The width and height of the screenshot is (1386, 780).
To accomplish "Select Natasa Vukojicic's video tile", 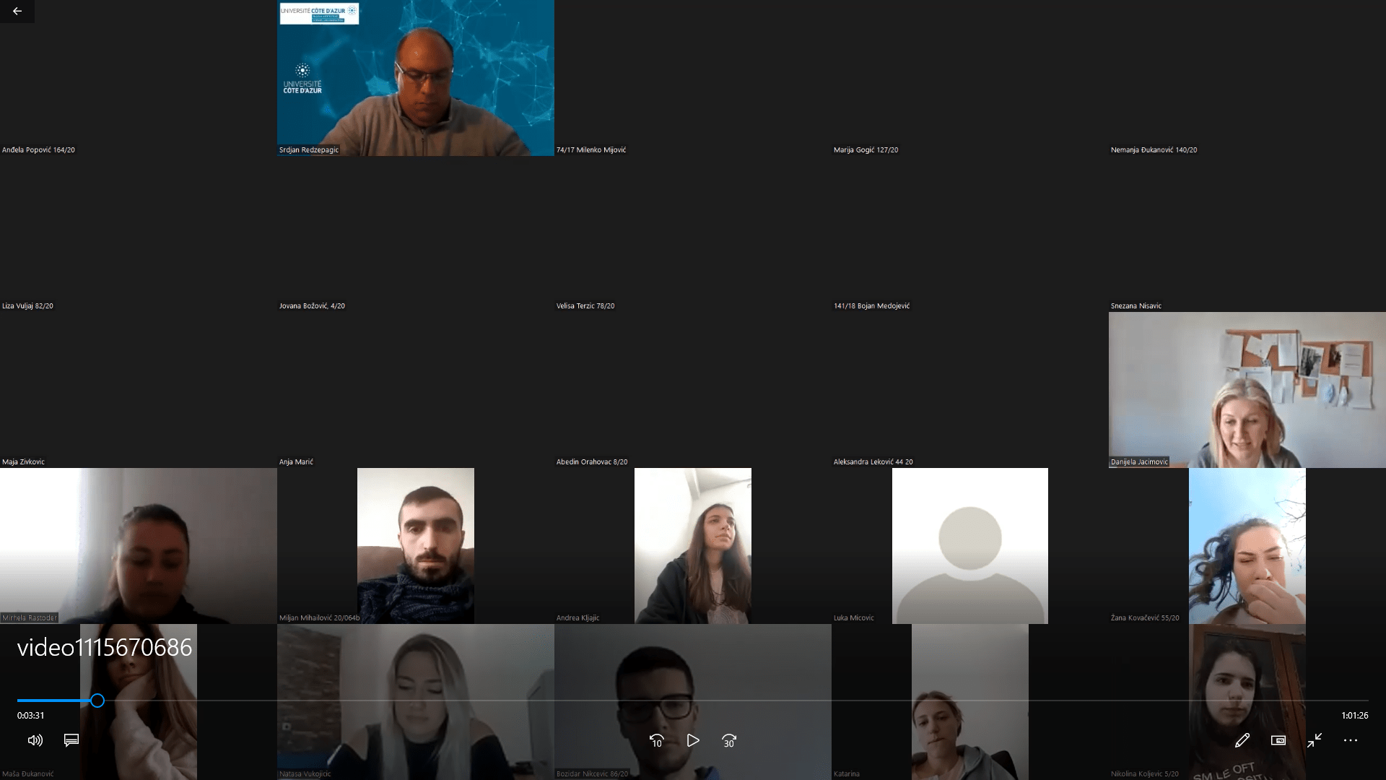I will (416, 702).
